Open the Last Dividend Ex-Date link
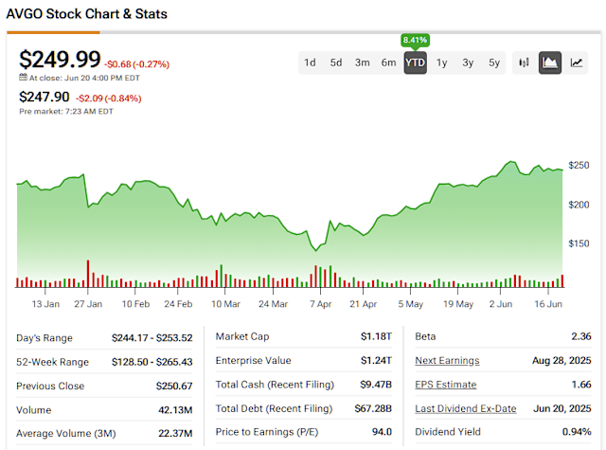 tap(466, 408)
